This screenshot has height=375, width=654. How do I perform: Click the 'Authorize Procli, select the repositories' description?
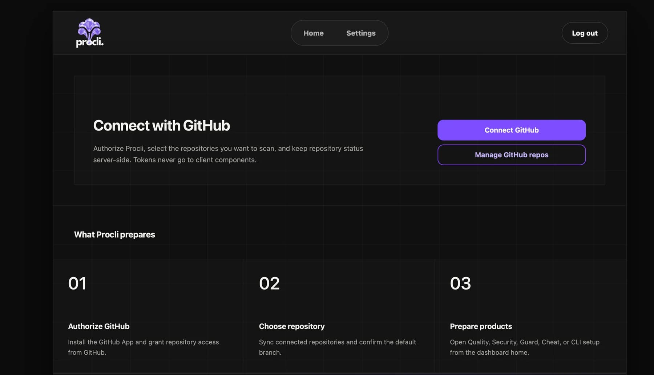tap(228, 154)
